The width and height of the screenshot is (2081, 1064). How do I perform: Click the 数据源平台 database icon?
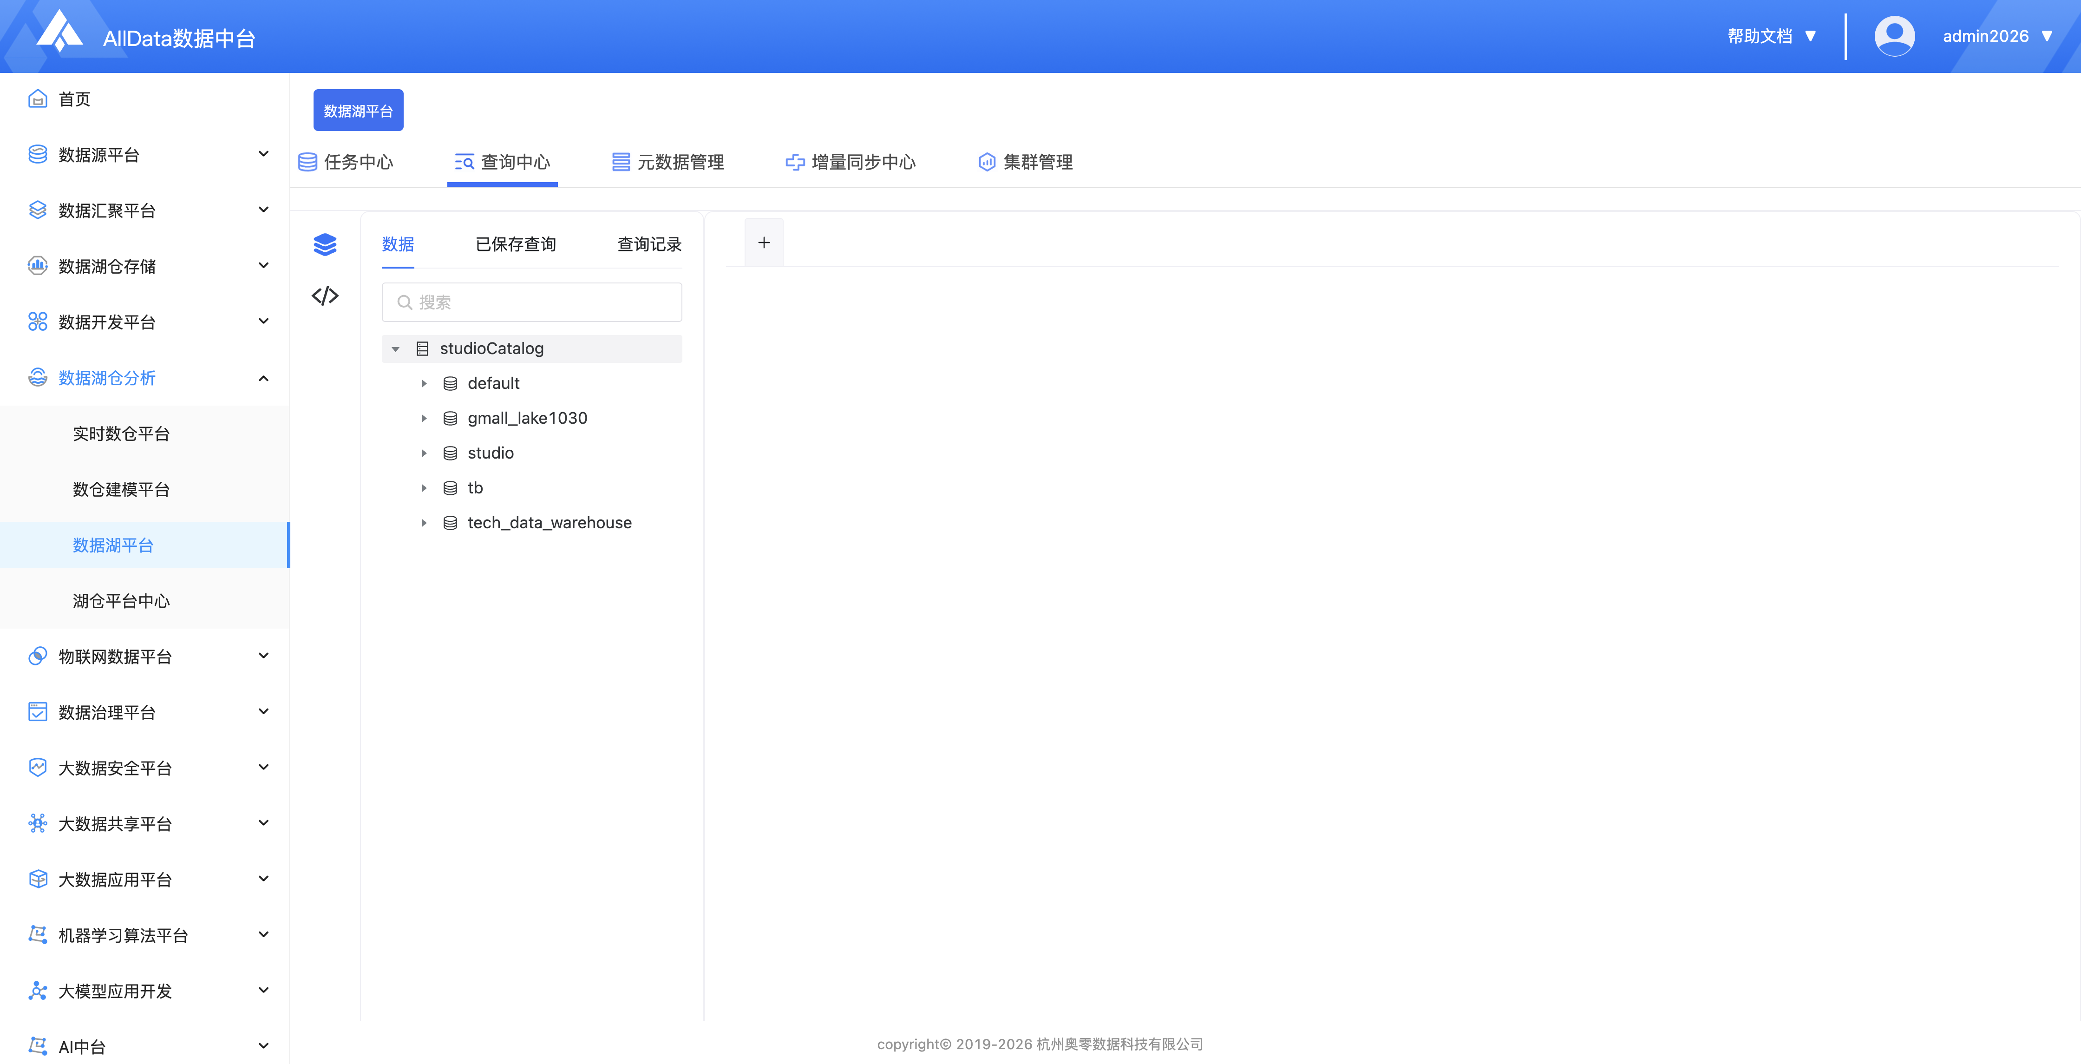[37, 154]
